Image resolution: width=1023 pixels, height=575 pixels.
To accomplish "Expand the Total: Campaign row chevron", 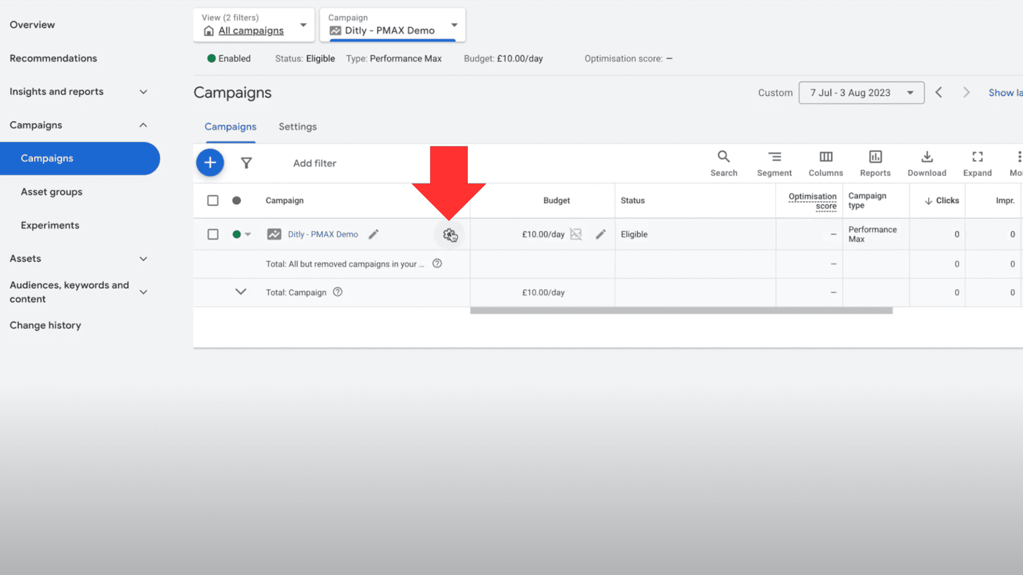I will pyautogui.click(x=241, y=292).
